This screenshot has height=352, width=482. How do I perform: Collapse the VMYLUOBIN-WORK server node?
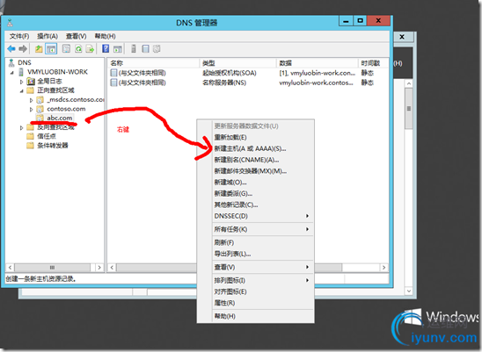pos(12,73)
